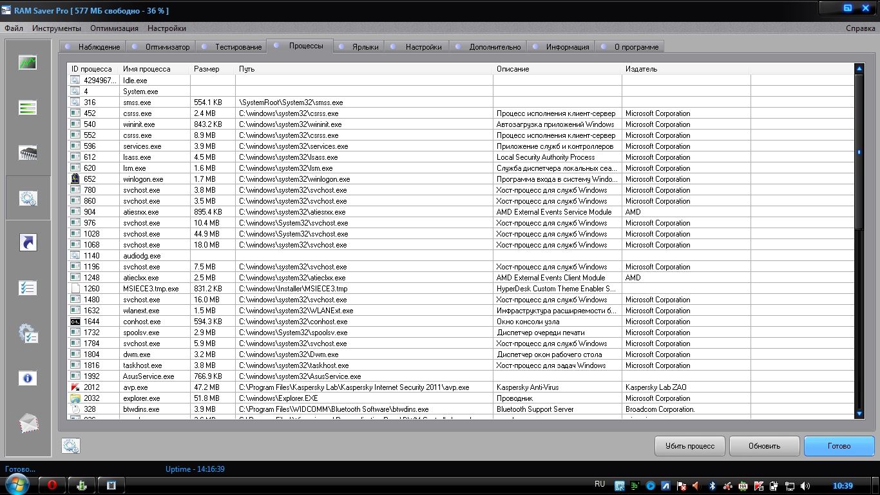The image size is (880, 495).
Task: Click the process list scrollbar down arrow
Action: point(859,413)
